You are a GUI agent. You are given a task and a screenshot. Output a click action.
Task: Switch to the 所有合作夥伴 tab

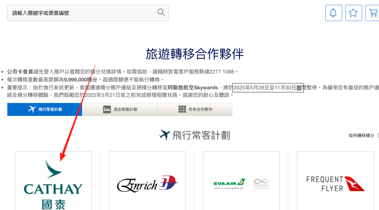pyautogui.click(x=195, y=109)
